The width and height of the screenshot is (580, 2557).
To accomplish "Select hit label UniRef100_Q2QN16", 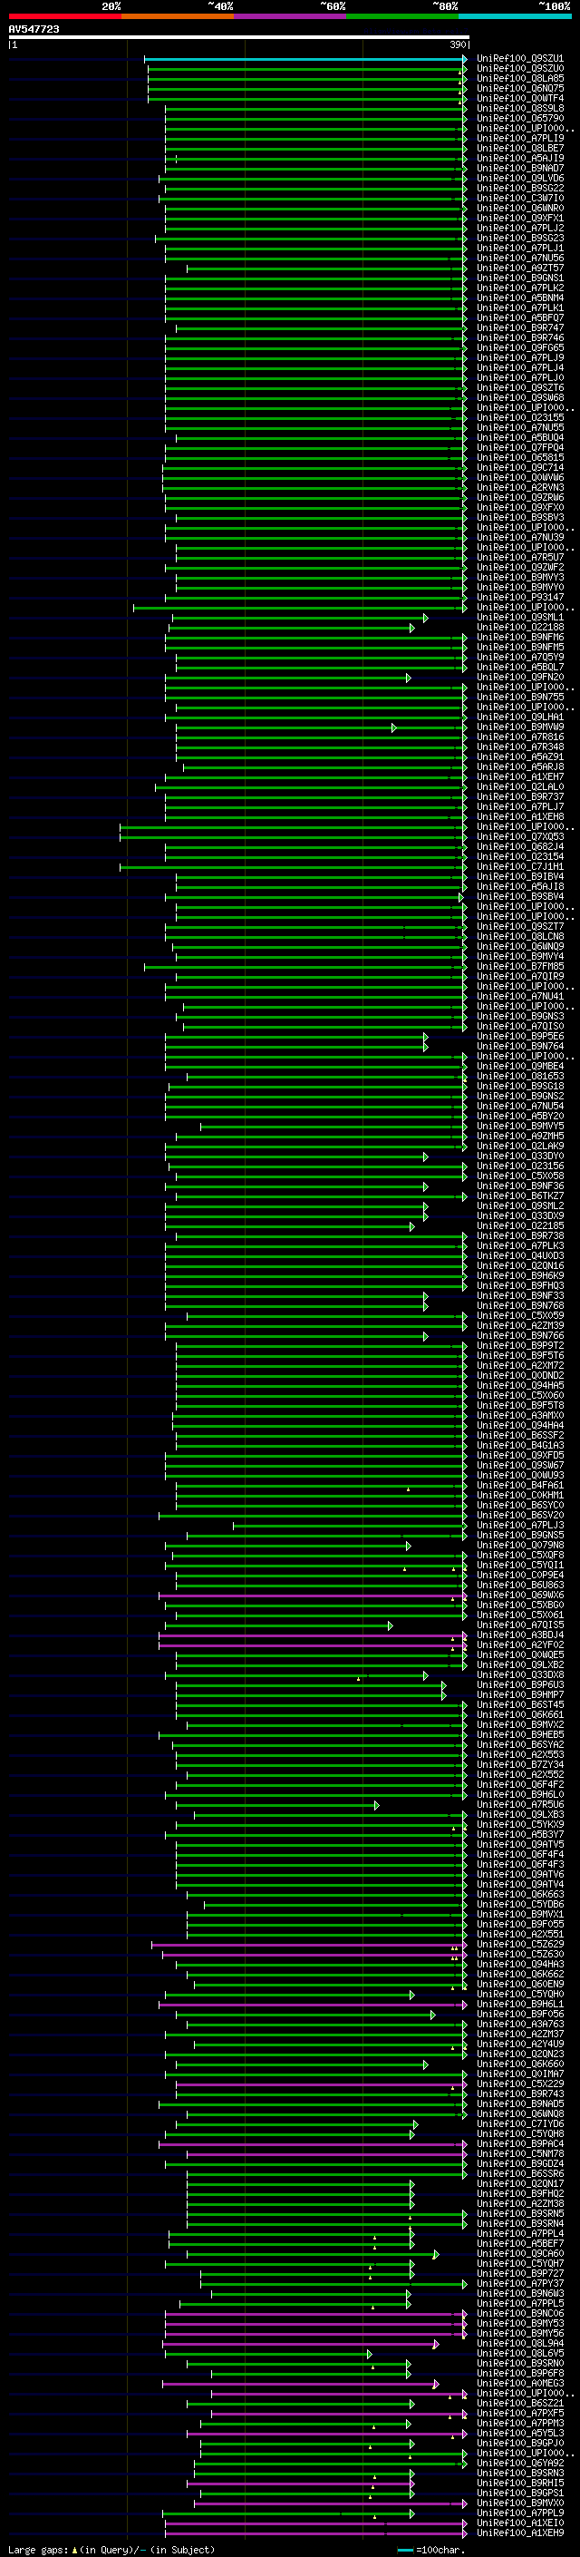I will 520,1265.
